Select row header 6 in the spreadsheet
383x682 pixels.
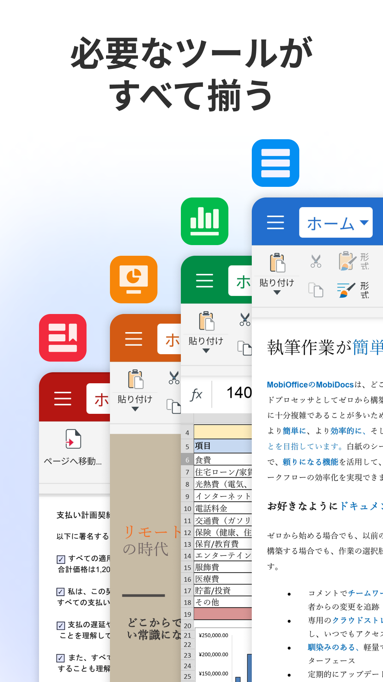(x=187, y=460)
